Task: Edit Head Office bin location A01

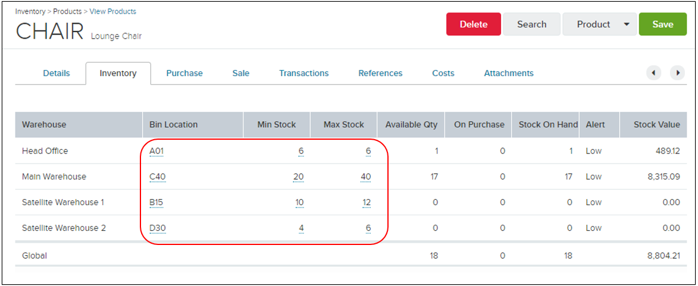Action: 156,151
